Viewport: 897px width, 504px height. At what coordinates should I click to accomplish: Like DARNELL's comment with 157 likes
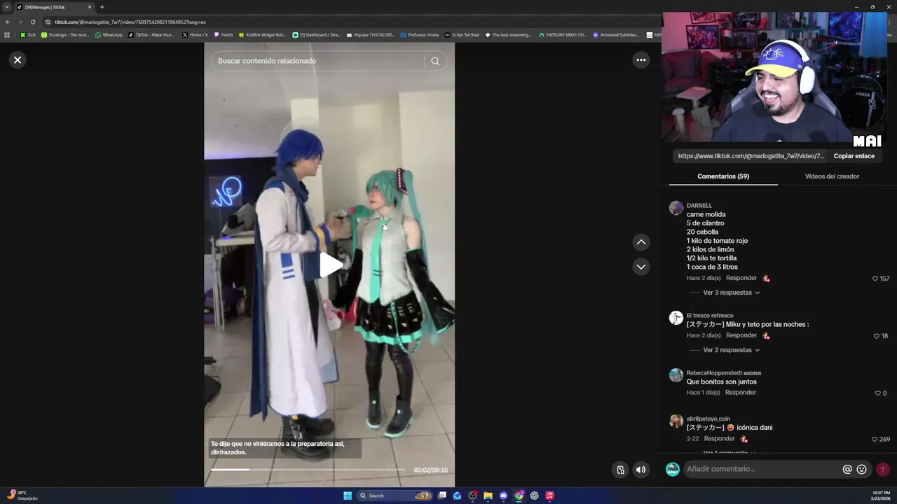point(875,279)
